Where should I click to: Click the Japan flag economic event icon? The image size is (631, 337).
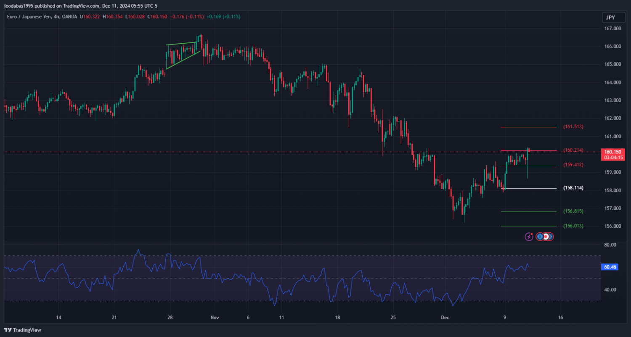[546, 237]
